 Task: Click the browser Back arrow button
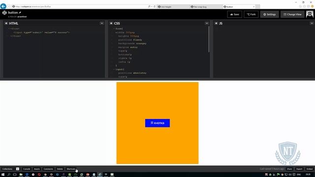pyautogui.click(x=3, y=6)
